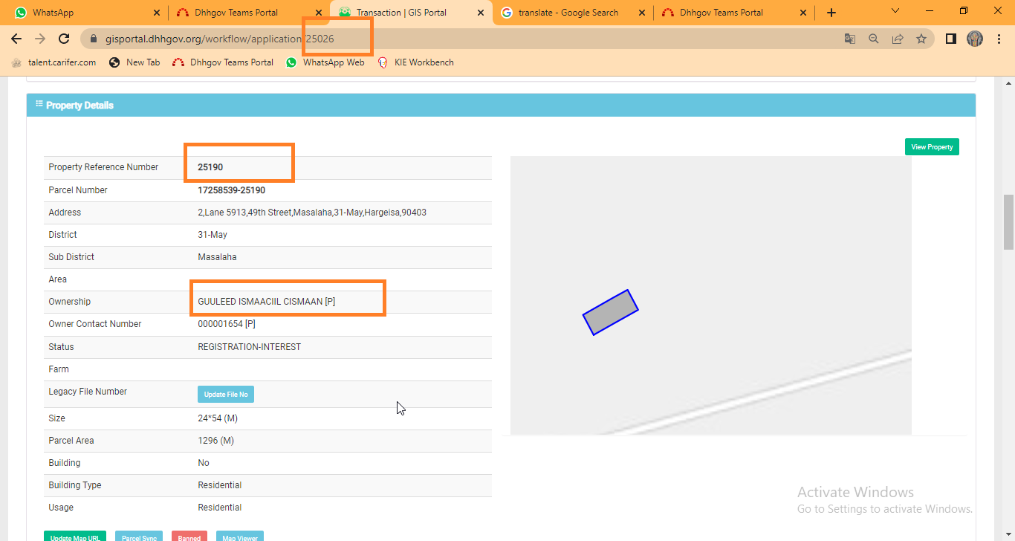Open the New Tab bookmark
This screenshot has width=1015, height=541.
134,62
